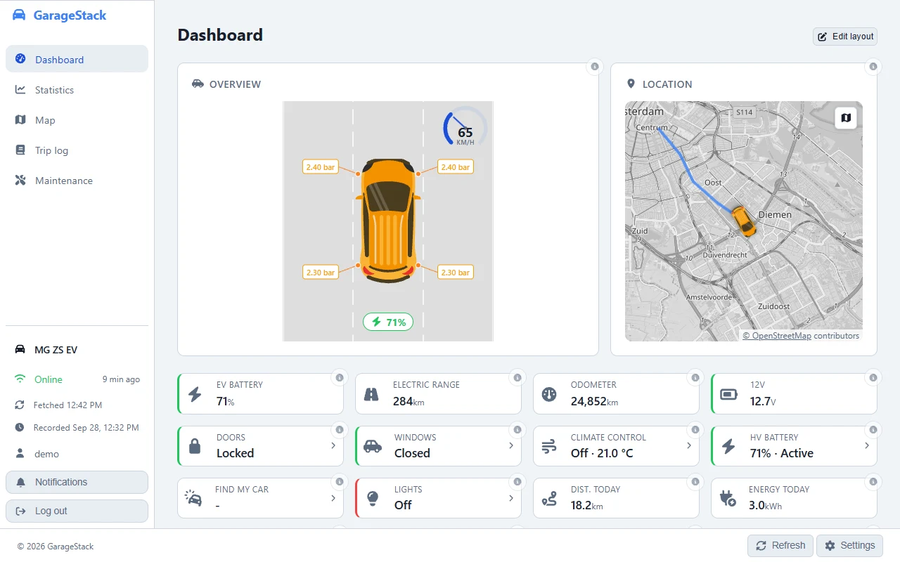Click the road icon on Electric Range tile
900x562 pixels.
tap(371, 394)
